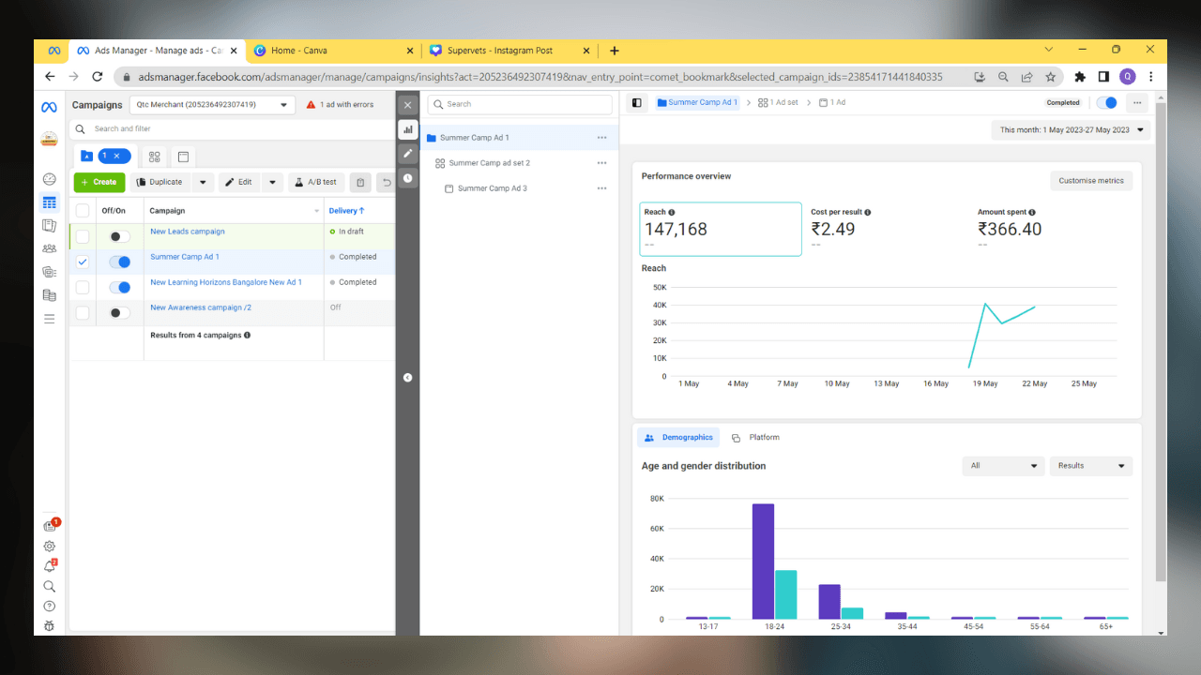Open the notifications bell icon
This screenshot has height=675, width=1201.
[49, 566]
